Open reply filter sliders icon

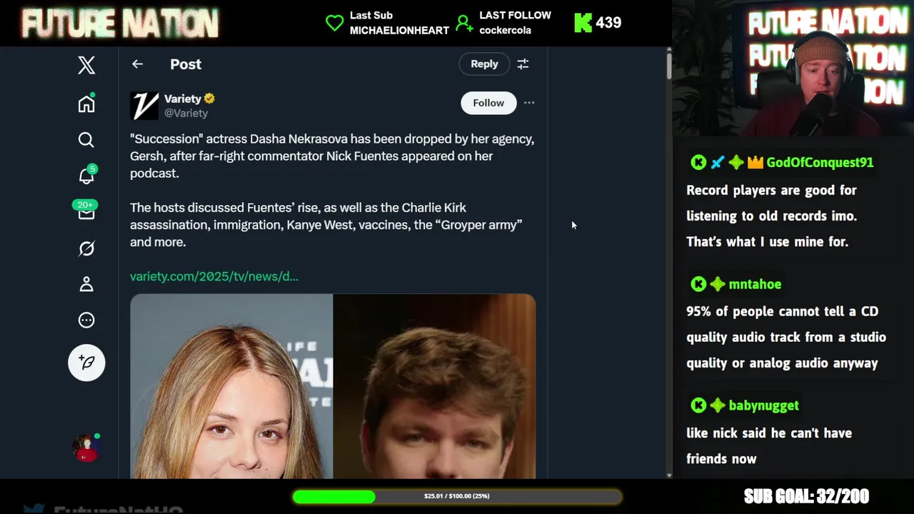pyautogui.click(x=523, y=64)
